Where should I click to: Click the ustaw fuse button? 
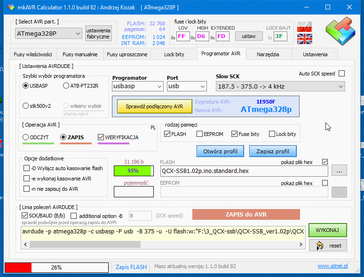[x=249, y=37]
